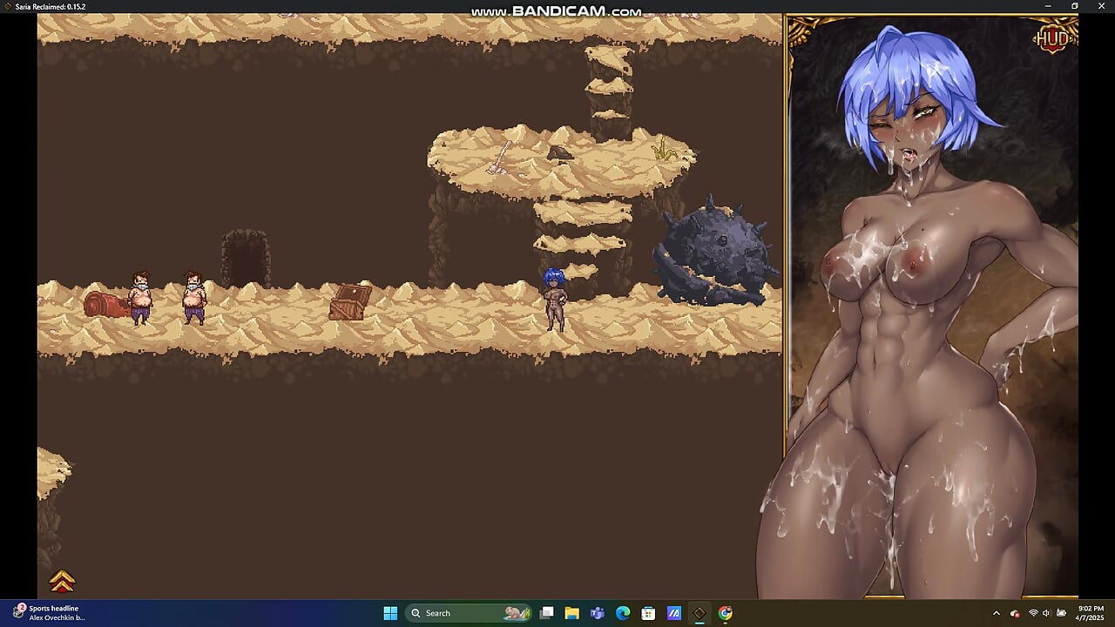Click the red notification tray icon
This screenshot has width=1115, height=627.
click(1015, 613)
